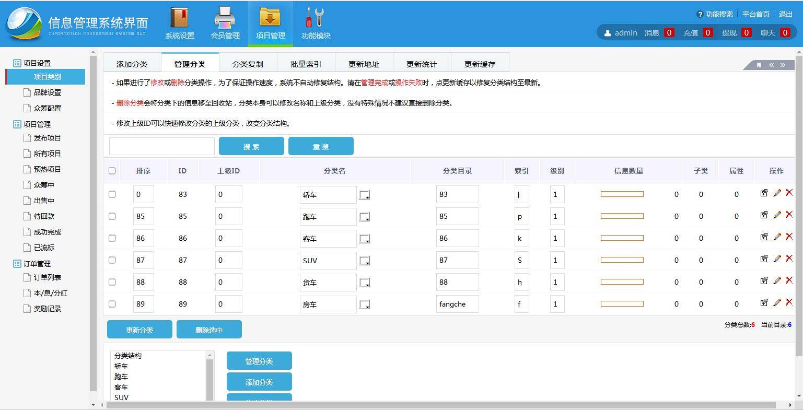Switch to the 添加分类 tab
The image size is (803, 410).
(132, 63)
